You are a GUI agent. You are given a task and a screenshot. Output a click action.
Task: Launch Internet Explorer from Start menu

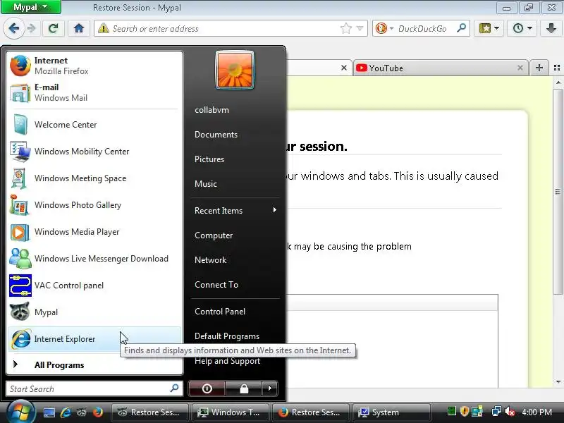point(94,339)
